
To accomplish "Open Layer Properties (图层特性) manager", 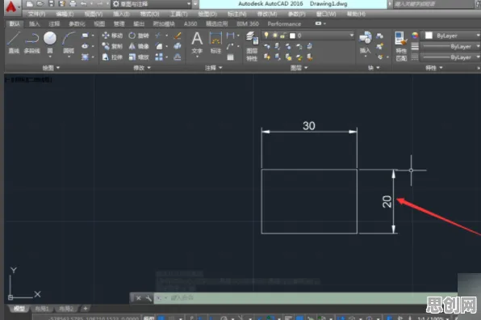I will click(x=252, y=46).
